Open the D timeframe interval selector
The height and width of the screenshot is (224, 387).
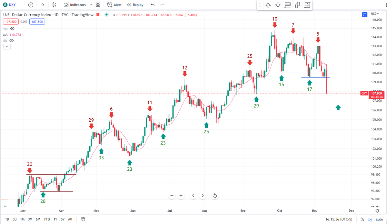(43, 5)
